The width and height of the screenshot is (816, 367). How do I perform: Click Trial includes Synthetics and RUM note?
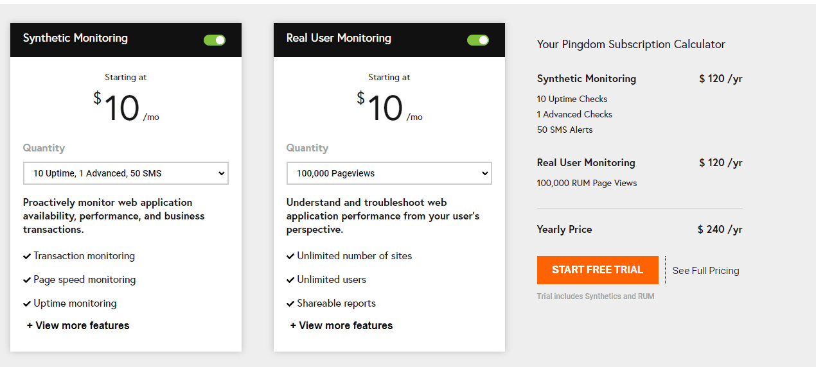pyautogui.click(x=596, y=296)
